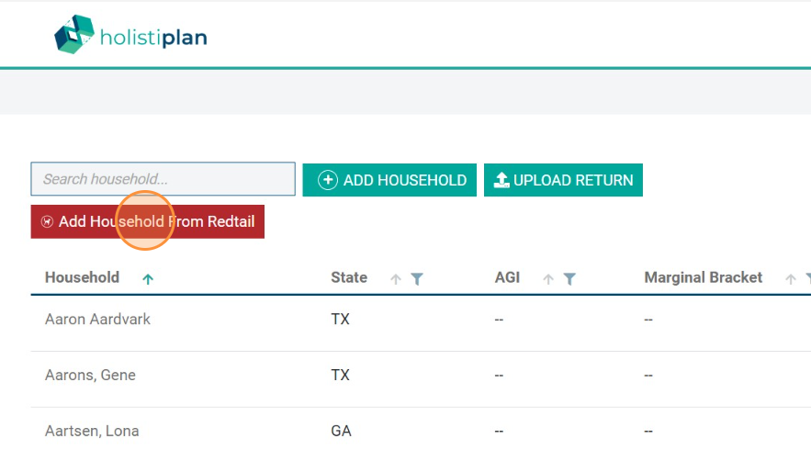Click the TX state cell for Aaron Aardvark
The width and height of the screenshot is (811, 461).
tap(340, 320)
